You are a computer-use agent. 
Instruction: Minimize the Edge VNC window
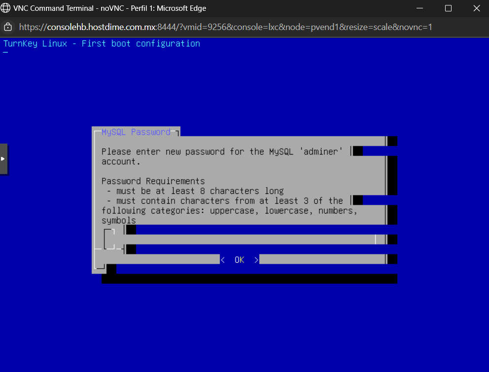point(419,8)
